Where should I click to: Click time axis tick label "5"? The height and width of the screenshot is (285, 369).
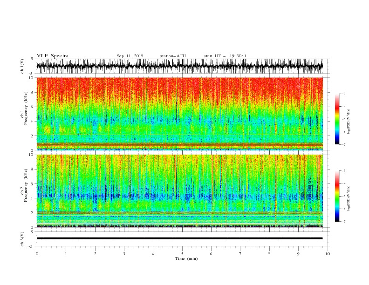[182, 254]
